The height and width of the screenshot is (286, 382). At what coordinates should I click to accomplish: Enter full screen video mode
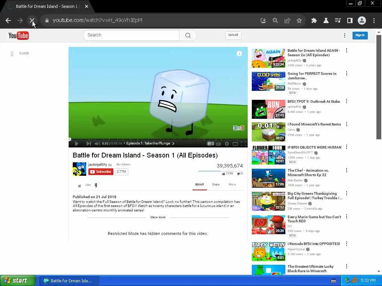243,144
